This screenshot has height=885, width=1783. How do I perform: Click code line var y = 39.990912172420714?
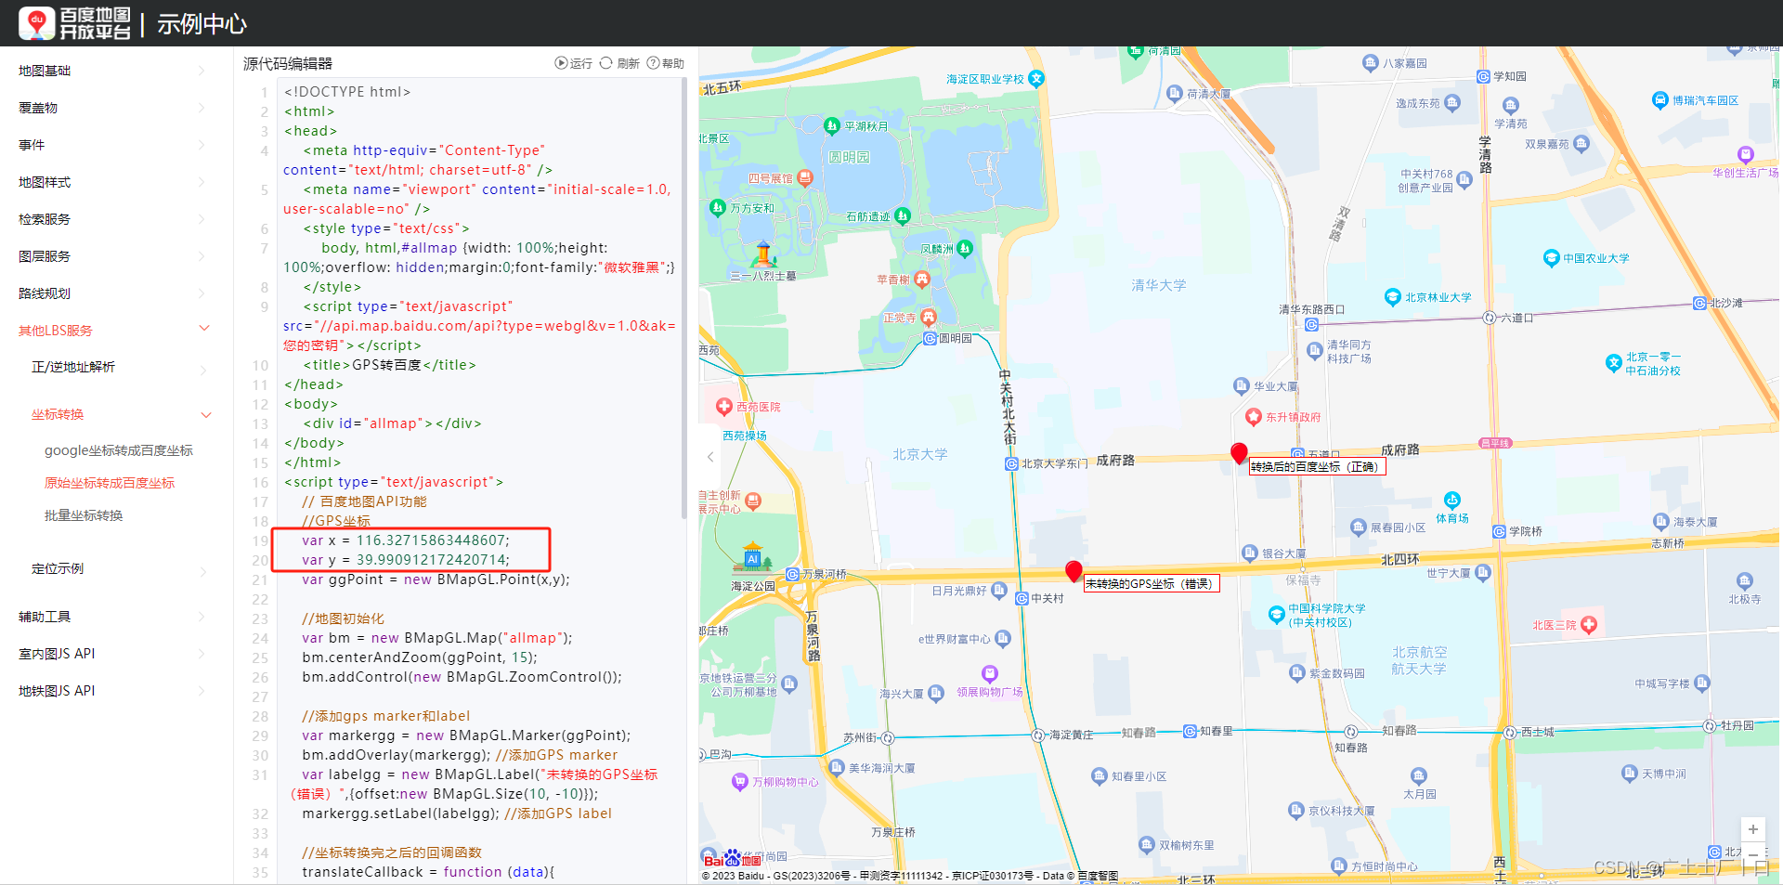pos(405,560)
